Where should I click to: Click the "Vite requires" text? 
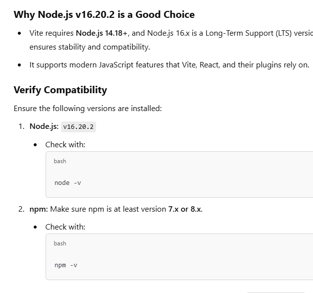coord(52,33)
